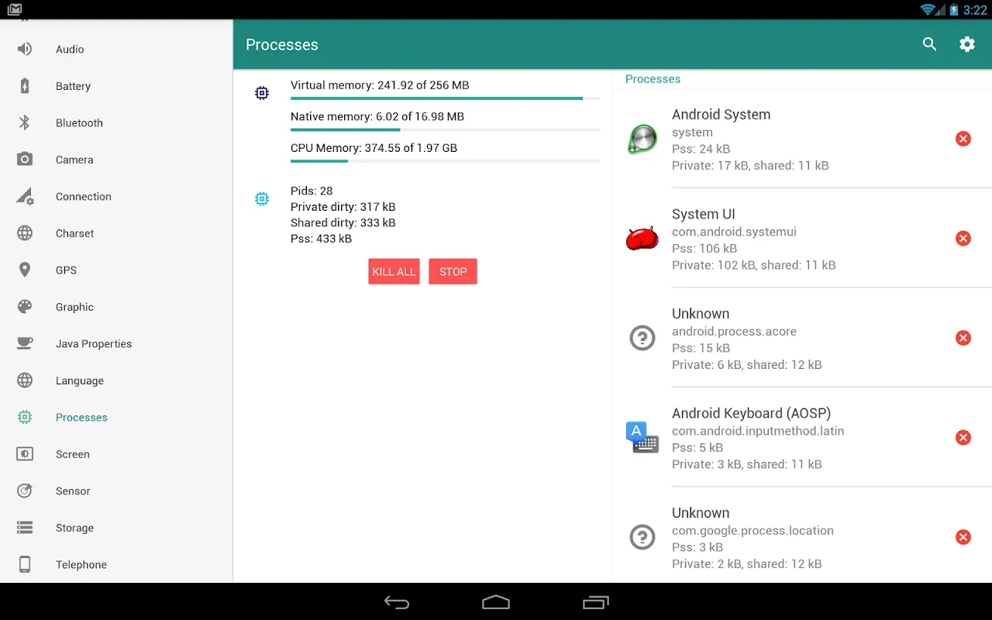Image resolution: width=992 pixels, height=620 pixels.
Task: Kill the android.process.acore process
Action: pos(963,338)
